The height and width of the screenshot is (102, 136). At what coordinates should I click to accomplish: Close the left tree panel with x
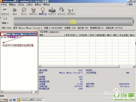tap(36, 32)
